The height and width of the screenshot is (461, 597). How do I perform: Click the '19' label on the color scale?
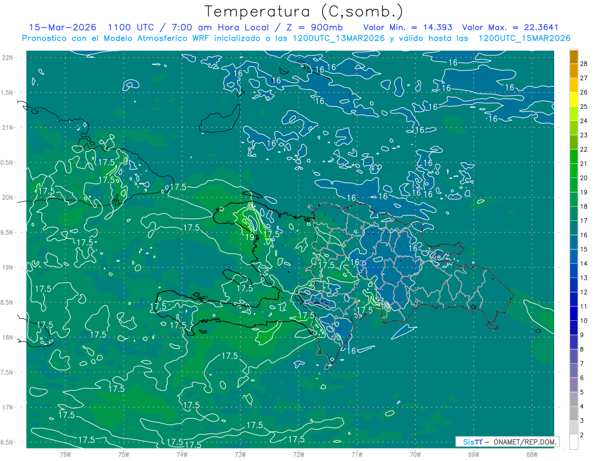[x=584, y=192]
